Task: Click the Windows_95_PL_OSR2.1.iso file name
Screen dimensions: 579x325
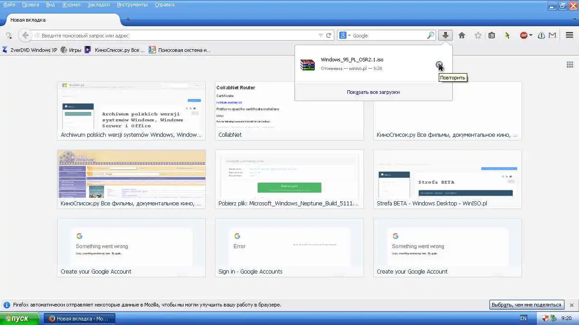Action: point(352,60)
